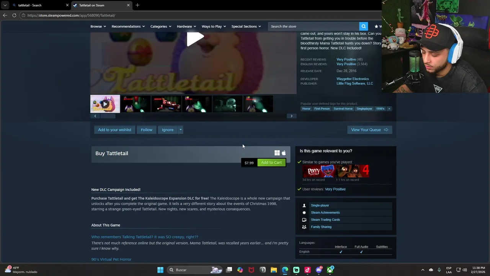Click the Survival Horror tag
The image size is (490, 276).
click(343, 108)
